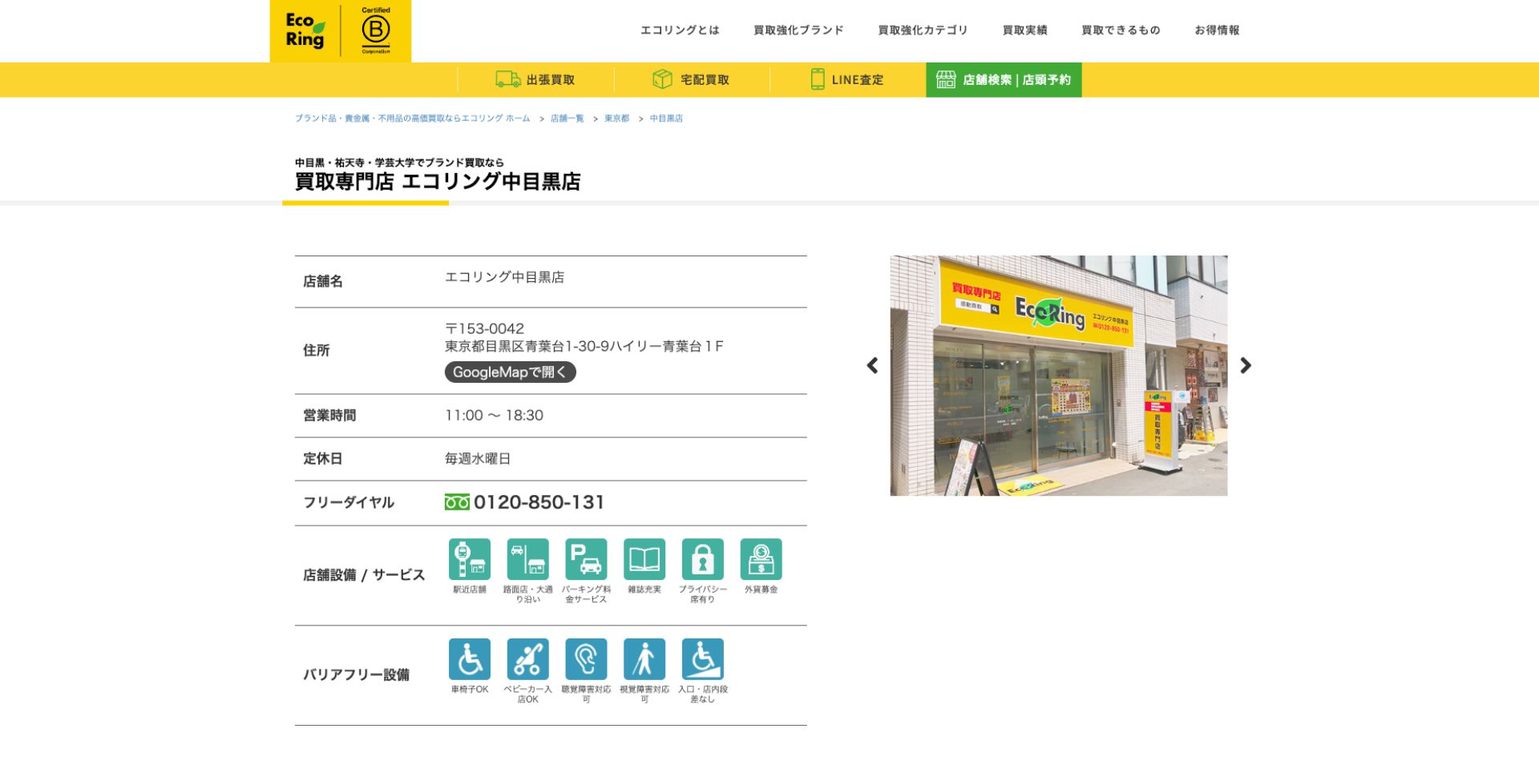Open the 買取強化ブランド menu item

click(x=798, y=30)
